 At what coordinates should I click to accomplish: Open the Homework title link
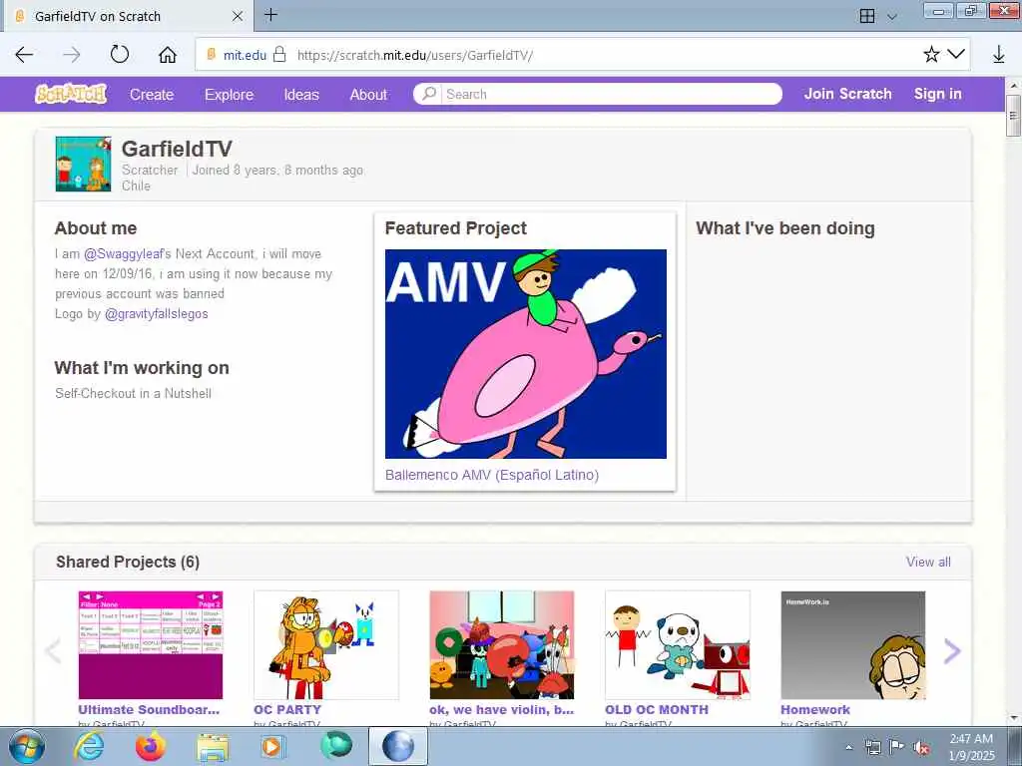tap(815, 709)
